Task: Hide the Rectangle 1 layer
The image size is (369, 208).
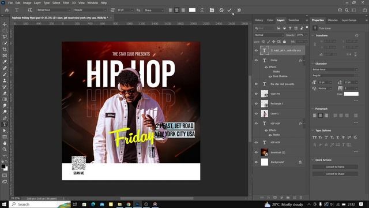Action: tap(256, 104)
